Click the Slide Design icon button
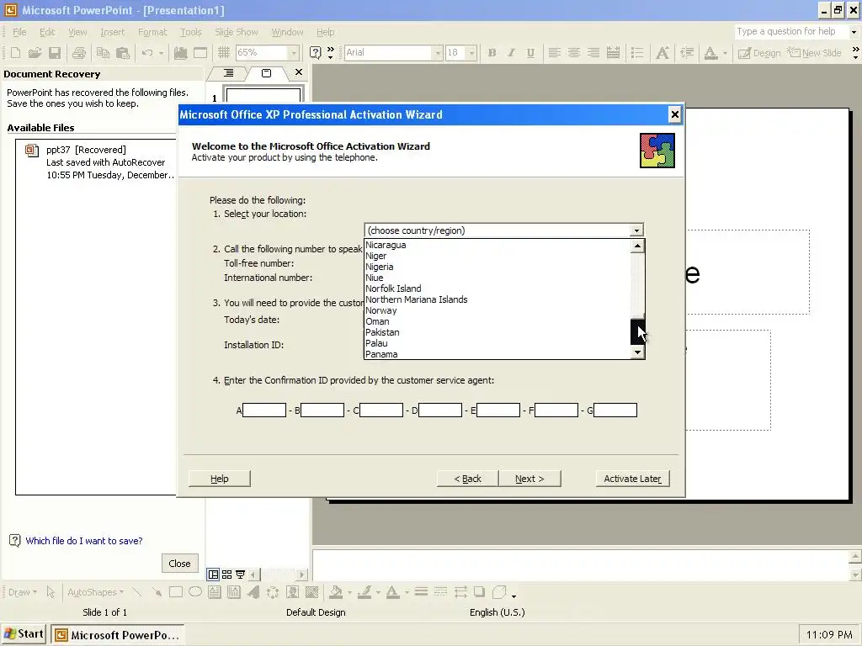This screenshot has width=862, height=646. [759, 53]
